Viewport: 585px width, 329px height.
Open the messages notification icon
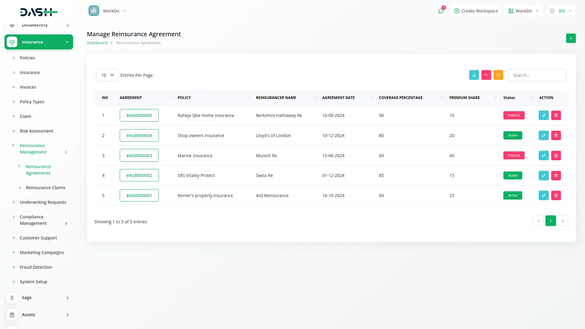point(441,11)
